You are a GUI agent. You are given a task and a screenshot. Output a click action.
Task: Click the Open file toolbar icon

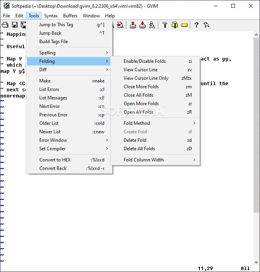(x=5, y=25)
